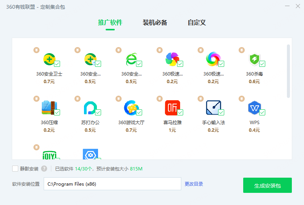Switch to the 推广软件 tab
The height and width of the screenshot is (205, 304).
coord(110,23)
